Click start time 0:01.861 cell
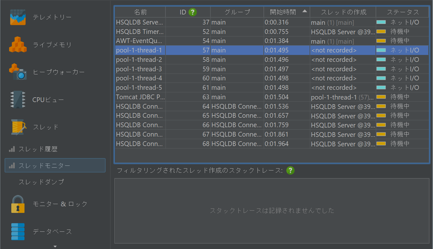The height and width of the screenshot is (249, 433). pyautogui.click(x=287, y=134)
